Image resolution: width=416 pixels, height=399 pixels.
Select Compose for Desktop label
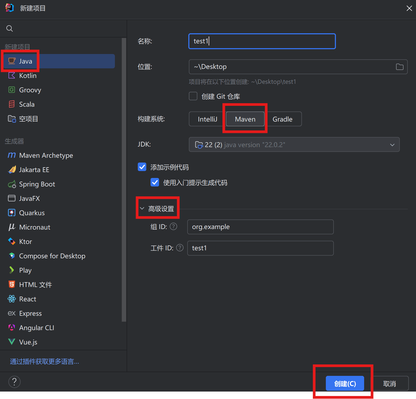tap(52, 256)
